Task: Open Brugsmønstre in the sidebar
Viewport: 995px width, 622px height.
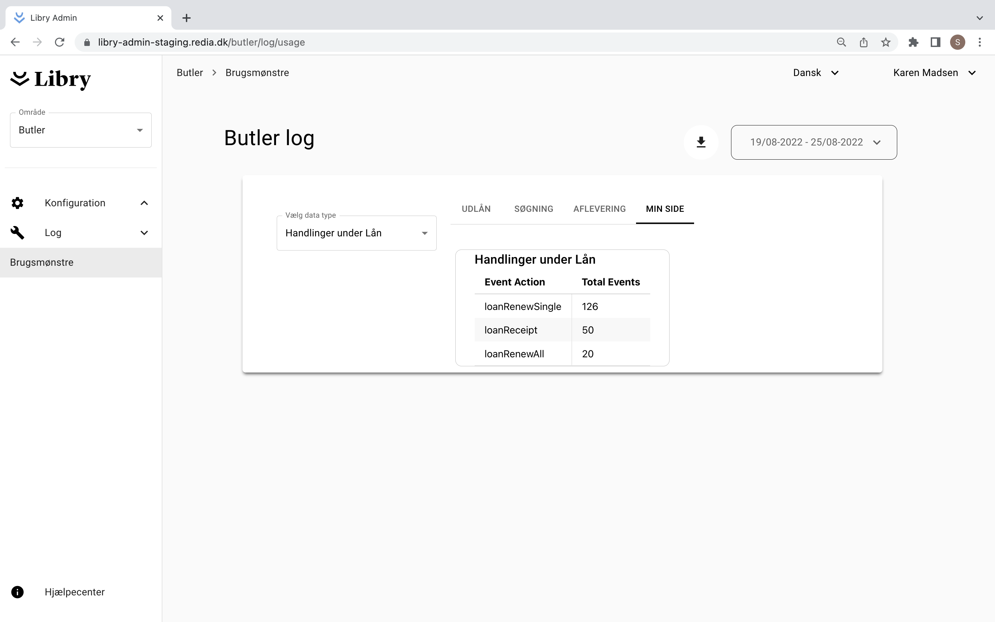Action: pos(42,263)
